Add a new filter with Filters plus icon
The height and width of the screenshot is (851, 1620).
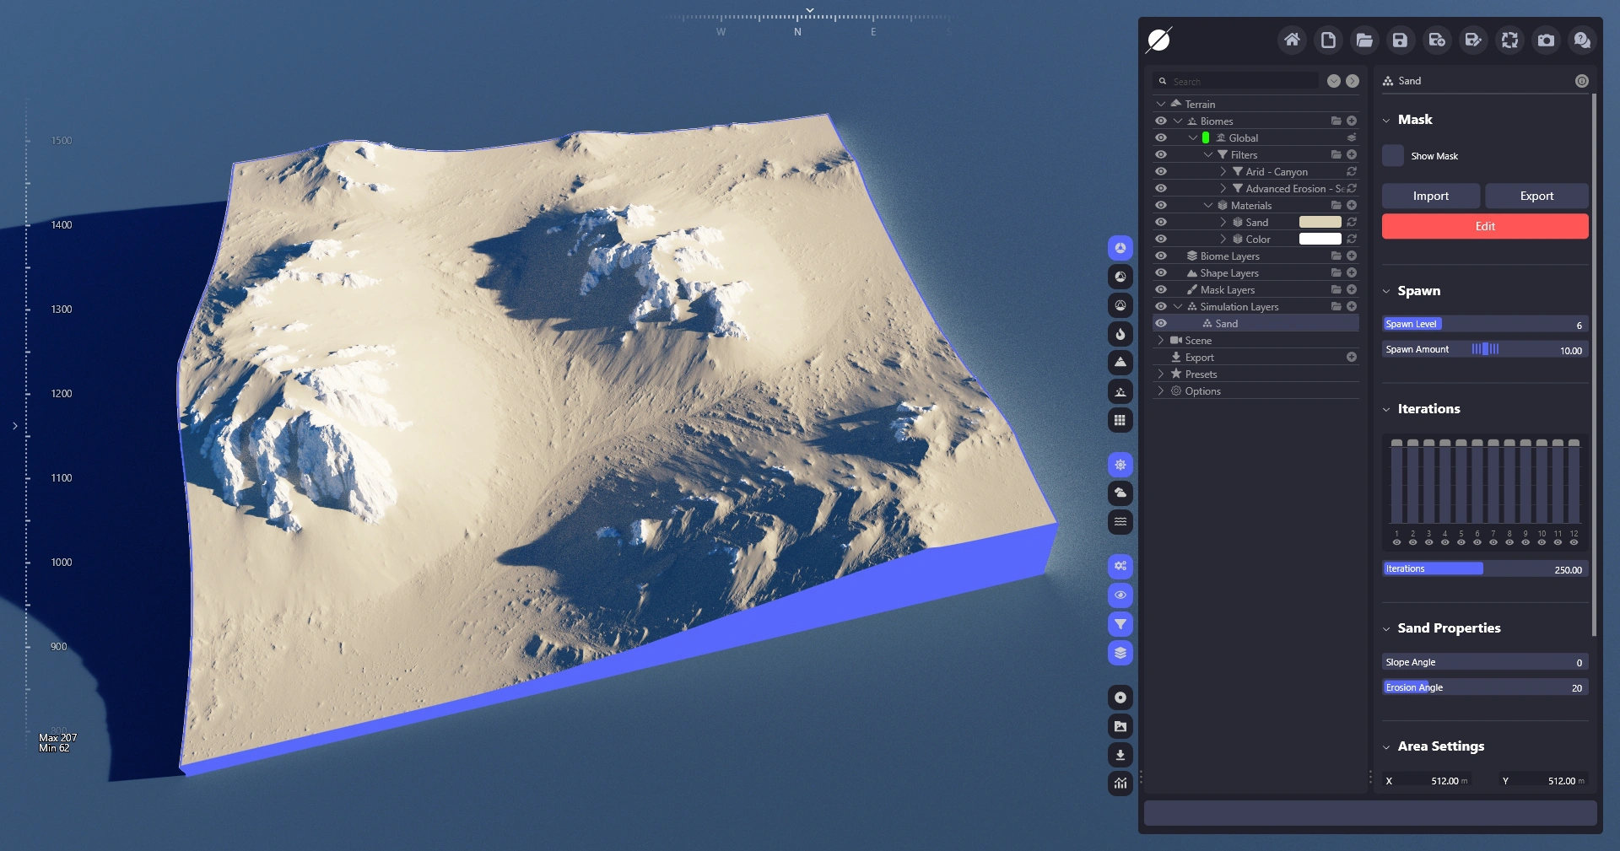click(x=1352, y=154)
